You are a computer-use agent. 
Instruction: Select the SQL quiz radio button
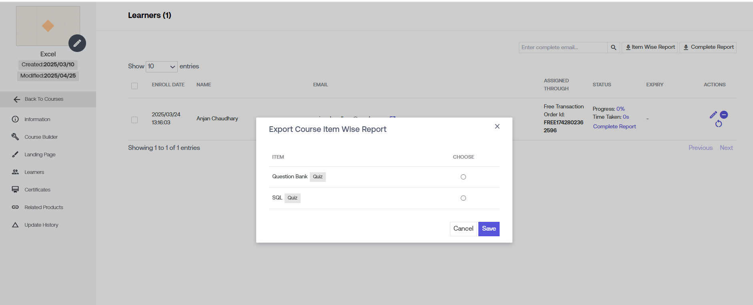coord(463,198)
